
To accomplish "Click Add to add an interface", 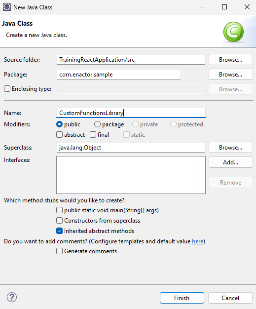I will (230, 162).
